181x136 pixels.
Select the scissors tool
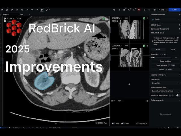pyautogui.click(x=12, y=10)
